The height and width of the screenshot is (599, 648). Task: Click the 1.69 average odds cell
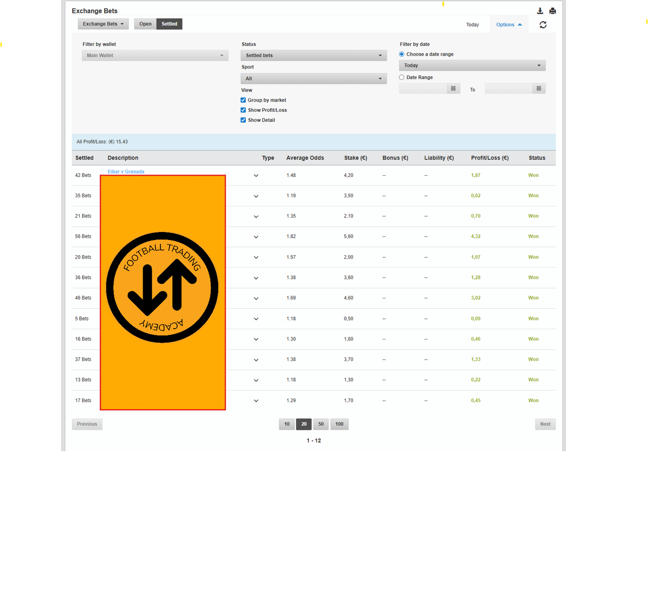(291, 298)
